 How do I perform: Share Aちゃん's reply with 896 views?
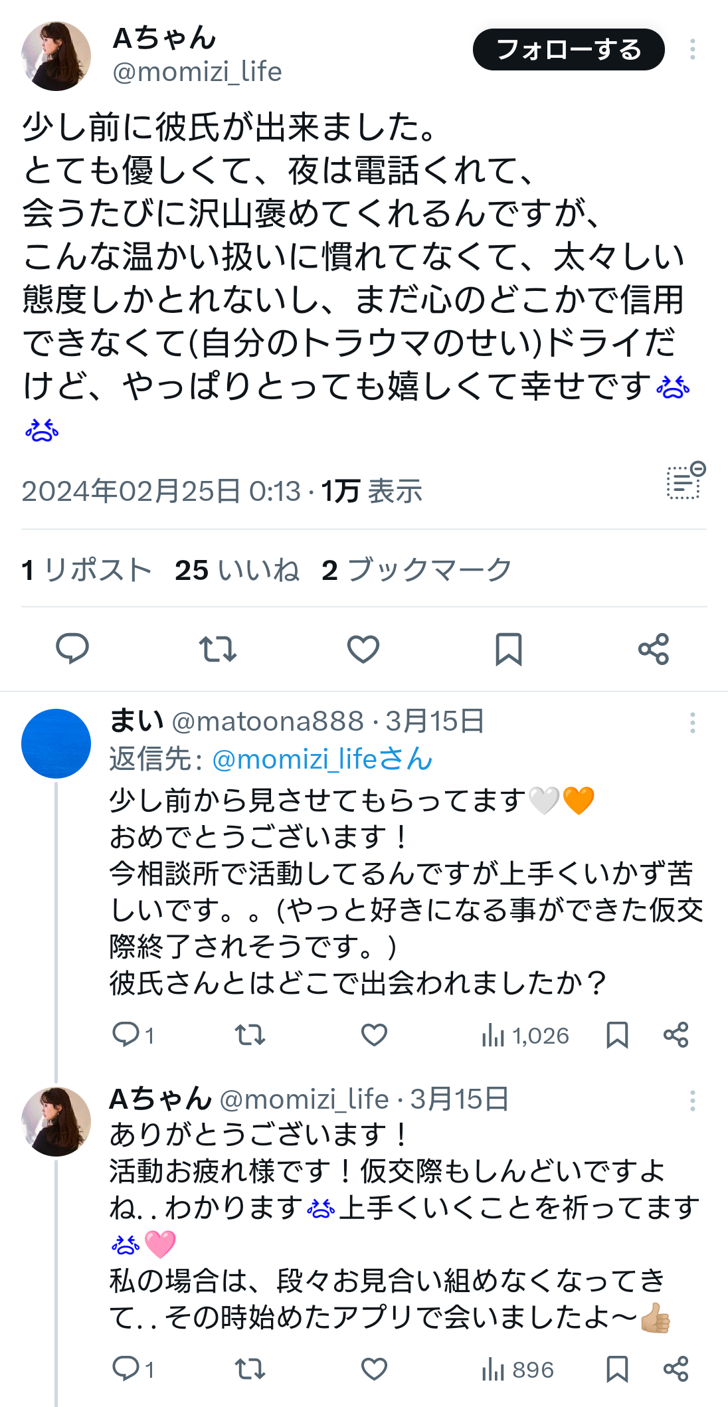[676, 1369]
